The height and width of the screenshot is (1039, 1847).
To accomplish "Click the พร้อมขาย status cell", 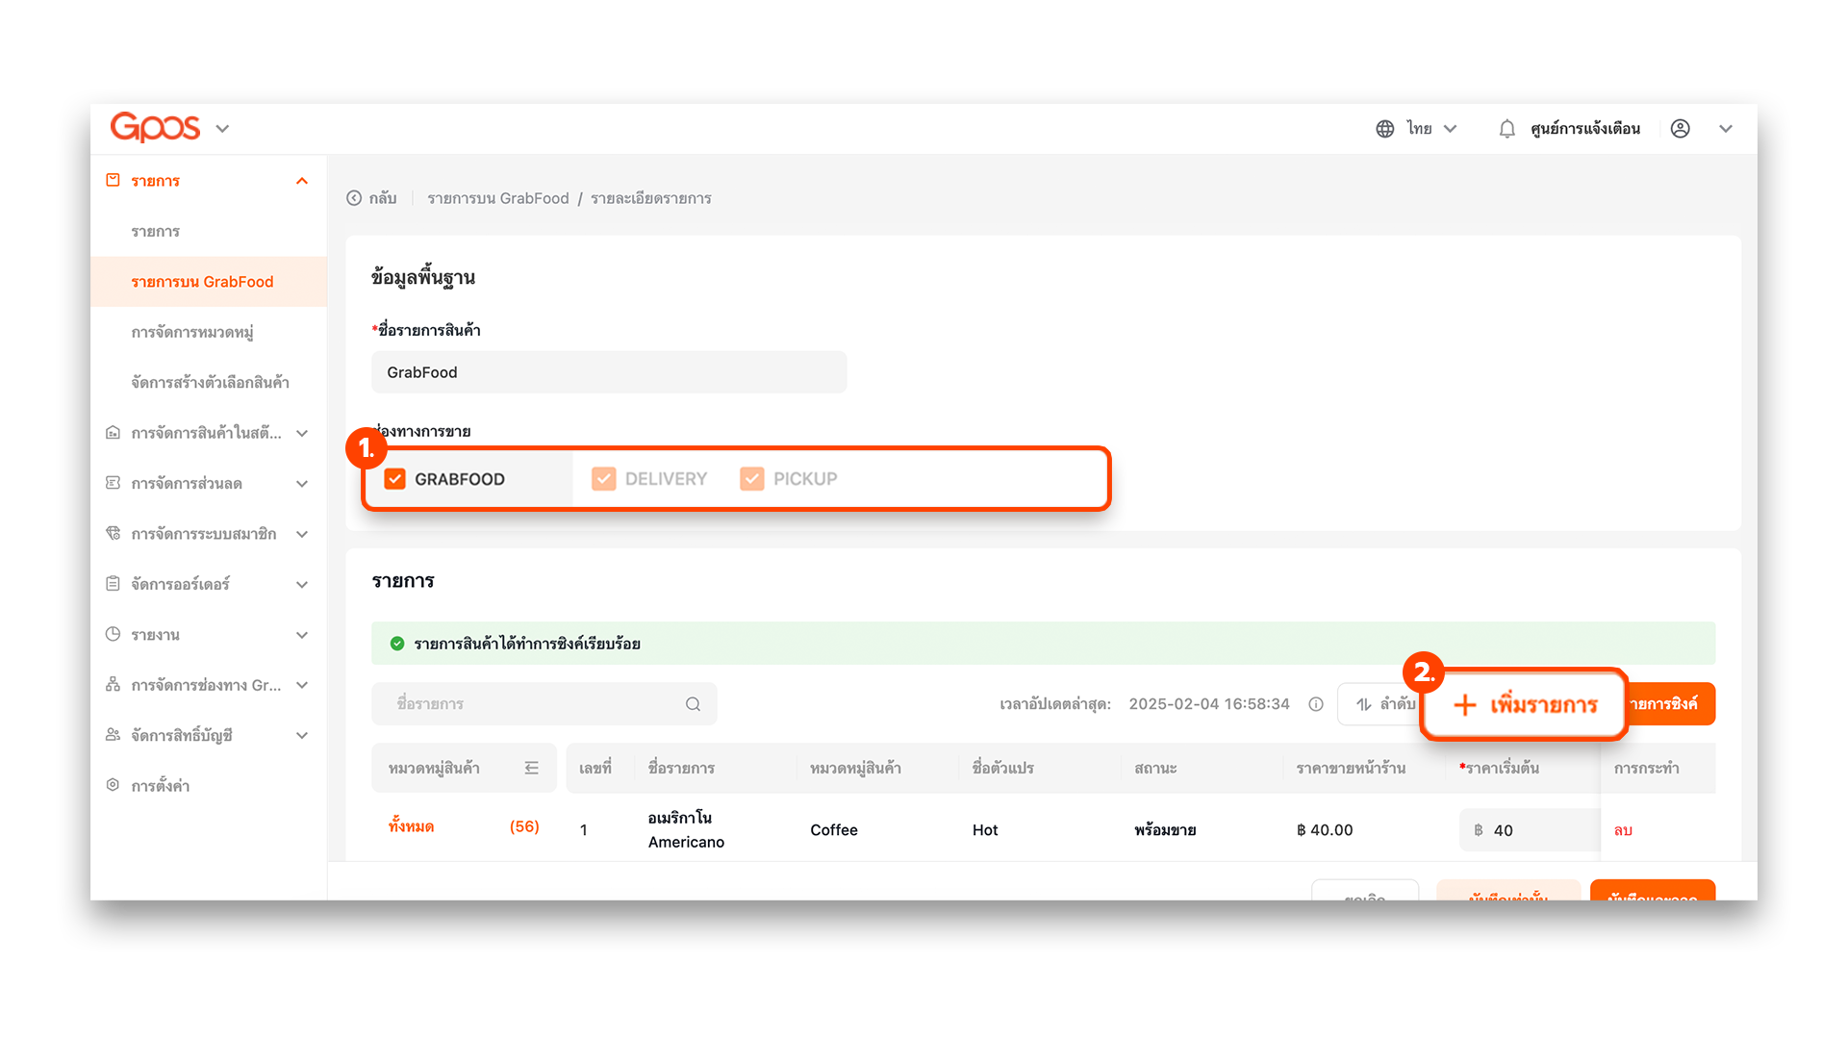I will [1165, 830].
